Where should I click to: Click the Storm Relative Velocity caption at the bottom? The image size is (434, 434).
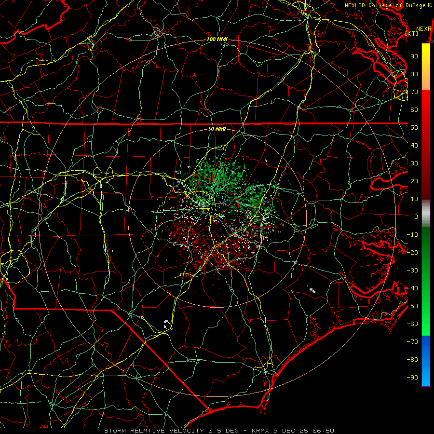coord(219,431)
